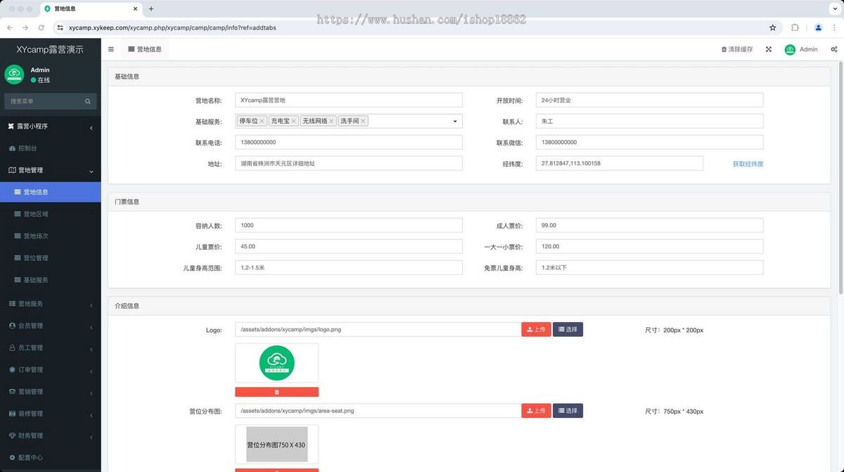Screen dimensions: 844x472
Task: Click the search magnifier icon in sidebar
Action: [x=88, y=101]
